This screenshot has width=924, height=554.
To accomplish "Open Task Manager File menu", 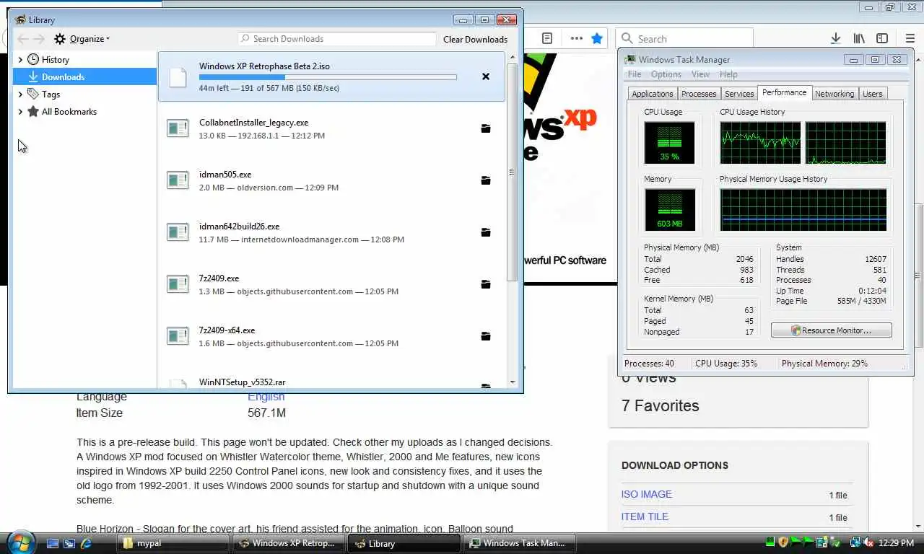I will pyautogui.click(x=635, y=74).
